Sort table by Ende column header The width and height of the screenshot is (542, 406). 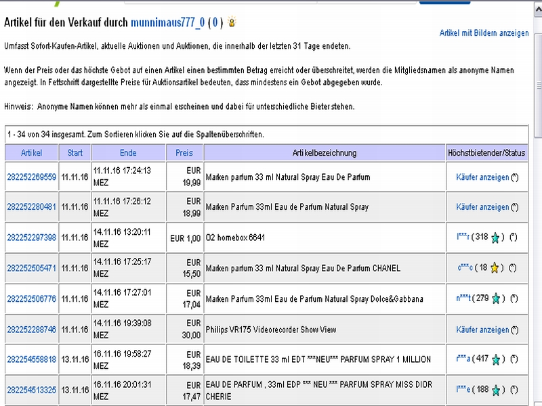(x=128, y=153)
